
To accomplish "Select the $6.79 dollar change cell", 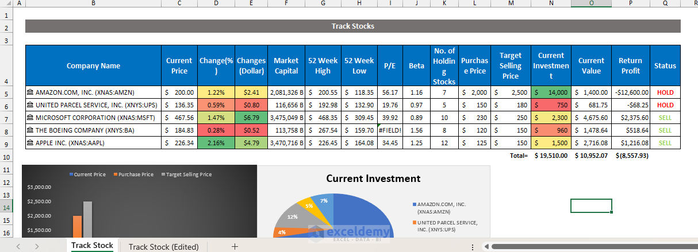I will click(251, 118).
